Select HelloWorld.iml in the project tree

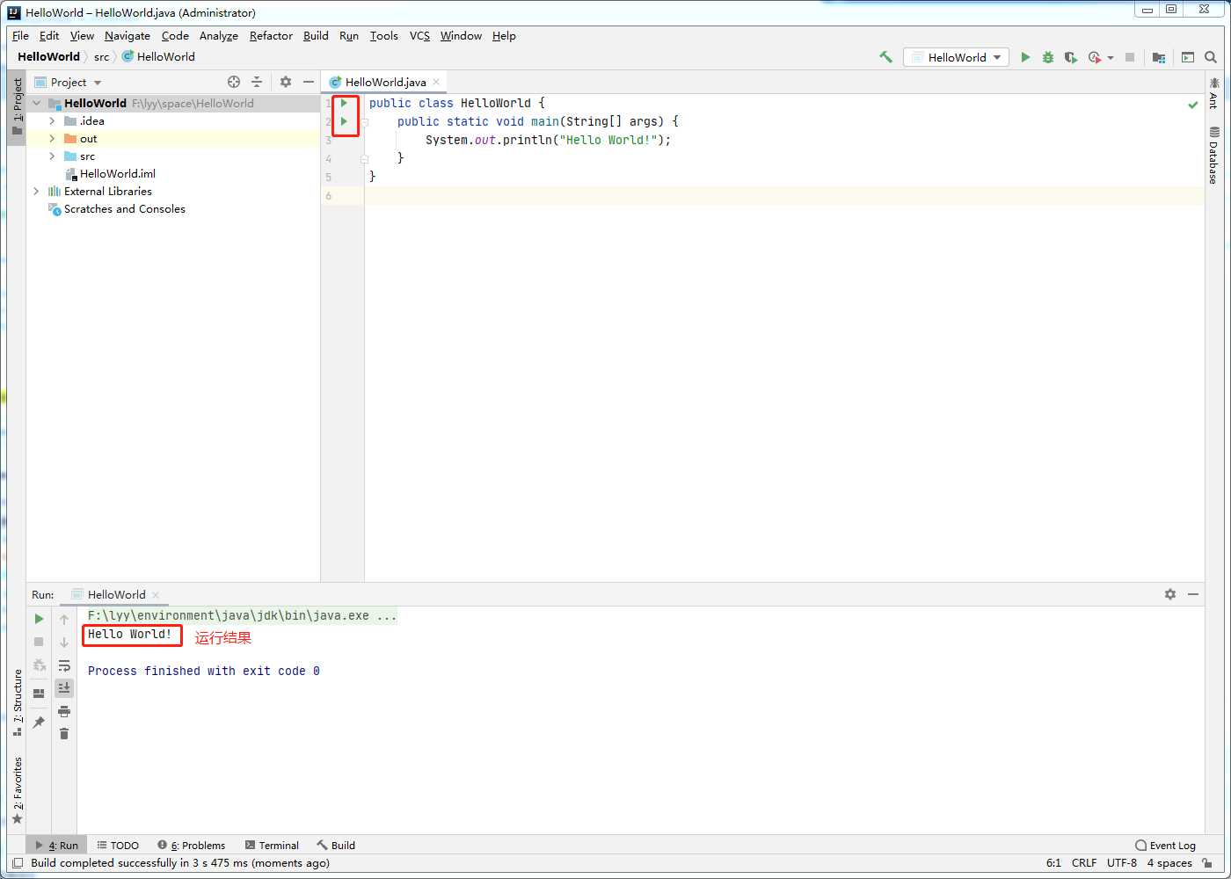117,173
